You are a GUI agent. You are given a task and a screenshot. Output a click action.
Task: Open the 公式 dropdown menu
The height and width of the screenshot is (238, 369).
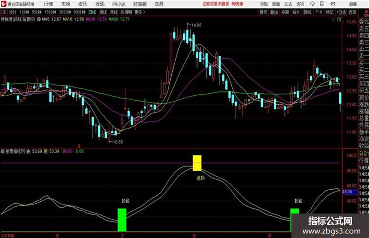288,4
